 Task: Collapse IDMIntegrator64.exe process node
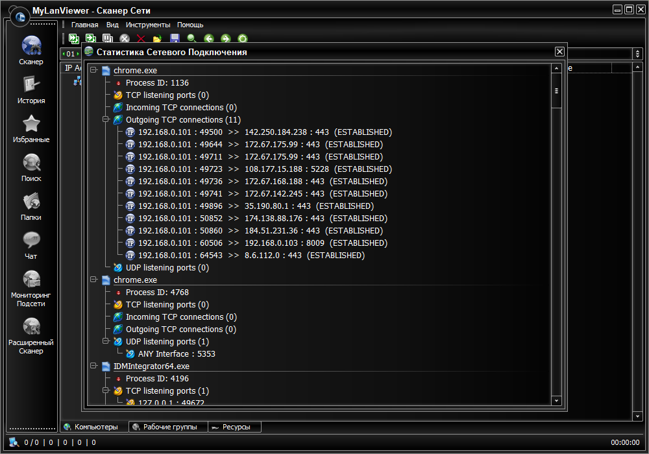coord(94,366)
